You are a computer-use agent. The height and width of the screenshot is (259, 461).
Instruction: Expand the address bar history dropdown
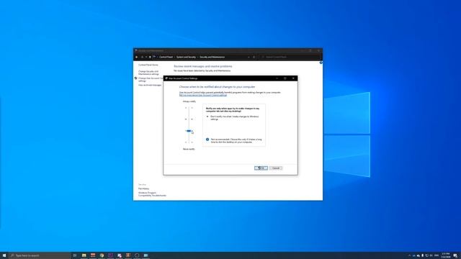pos(249,57)
